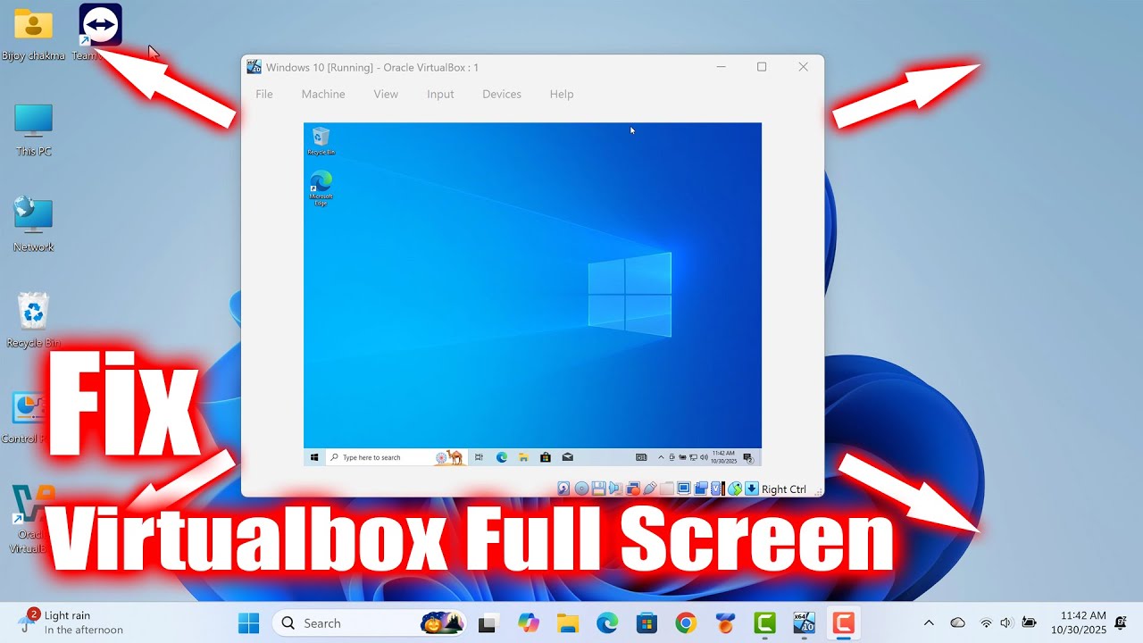1143x643 pixels.
Task: Open host Wi-Fi network tray icon
Action: coord(986,622)
